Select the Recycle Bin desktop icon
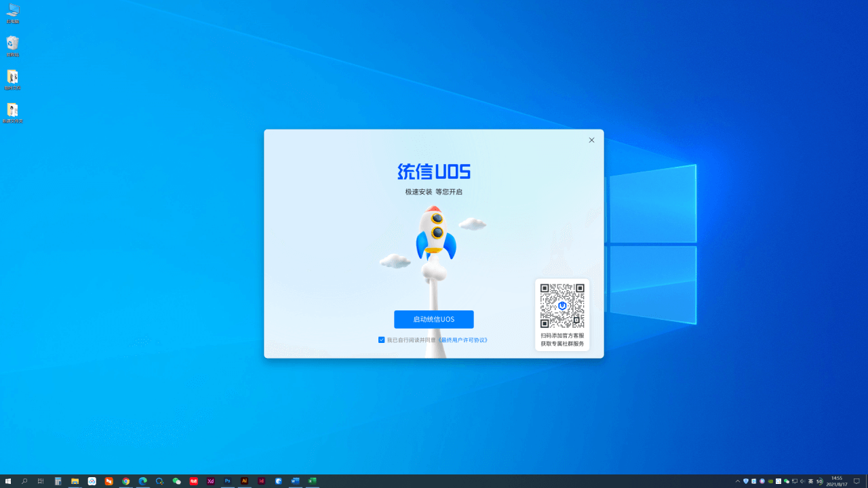 13,46
